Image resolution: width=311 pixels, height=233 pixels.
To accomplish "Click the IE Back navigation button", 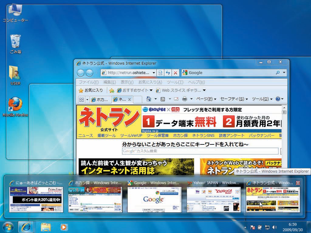I will [x=80, y=73].
